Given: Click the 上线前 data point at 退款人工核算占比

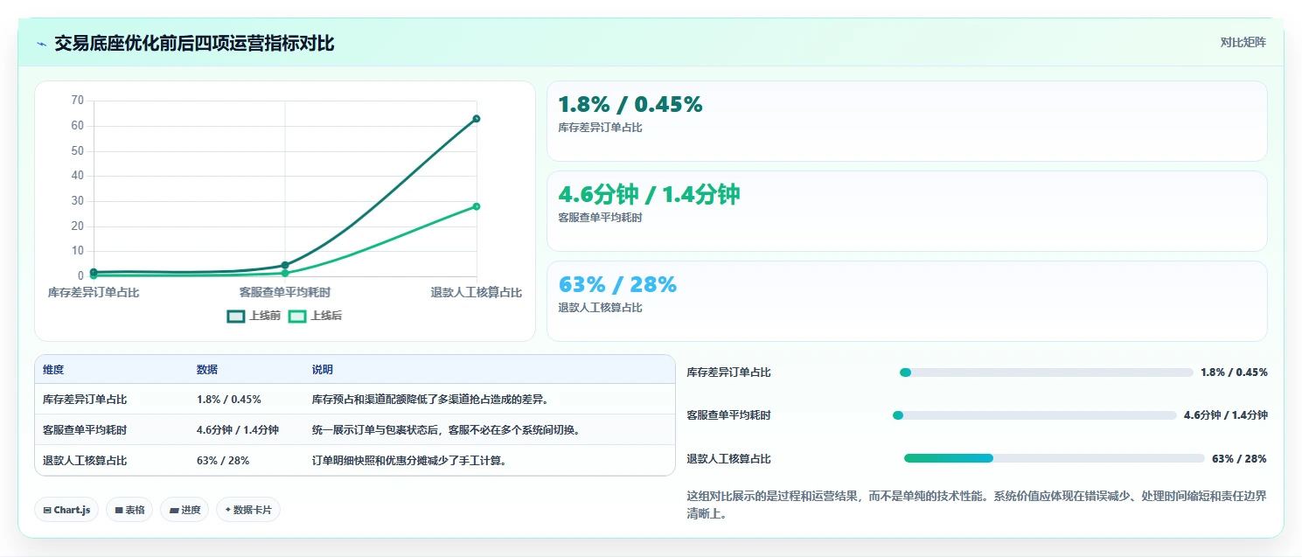Looking at the screenshot, I should (477, 118).
